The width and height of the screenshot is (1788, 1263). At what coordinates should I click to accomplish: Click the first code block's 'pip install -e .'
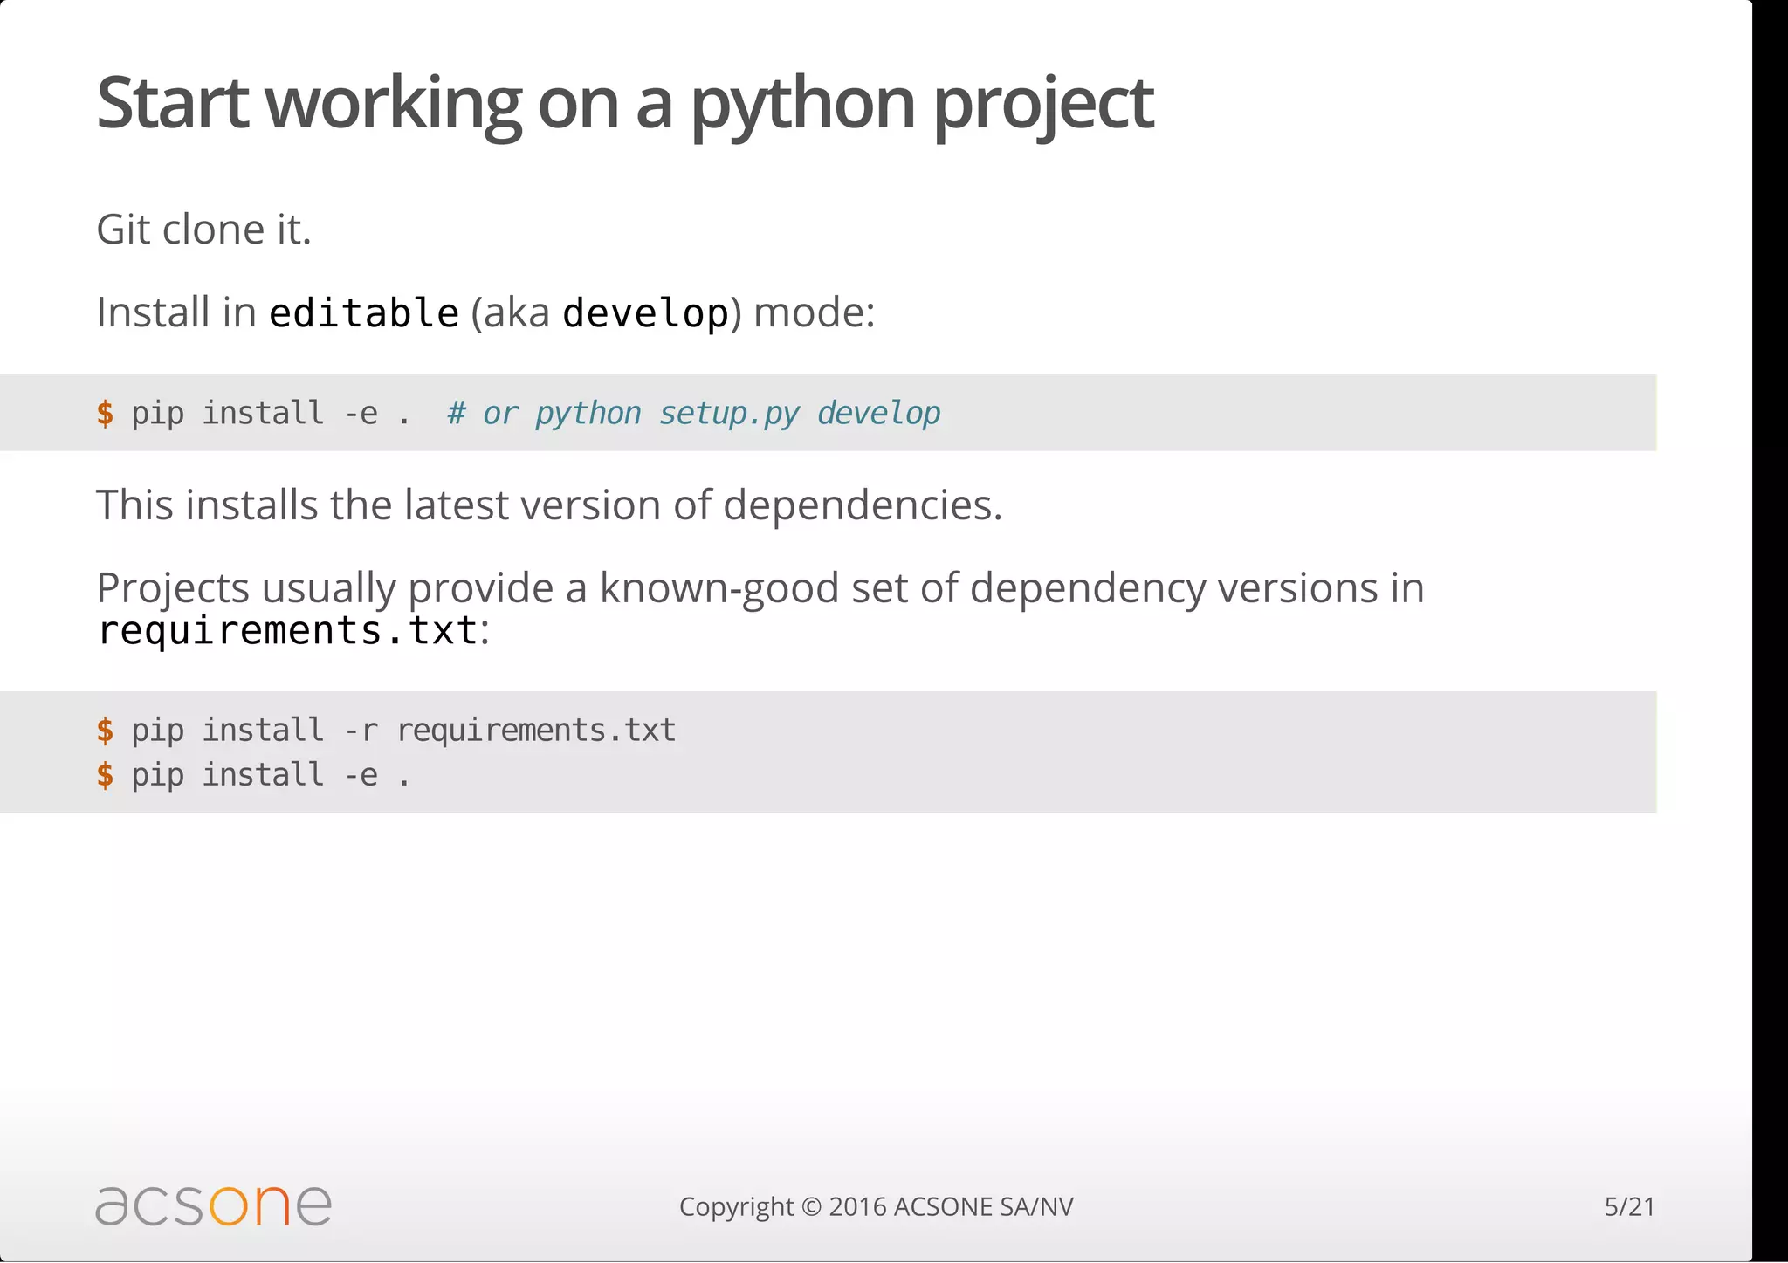[x=271, y=413]
